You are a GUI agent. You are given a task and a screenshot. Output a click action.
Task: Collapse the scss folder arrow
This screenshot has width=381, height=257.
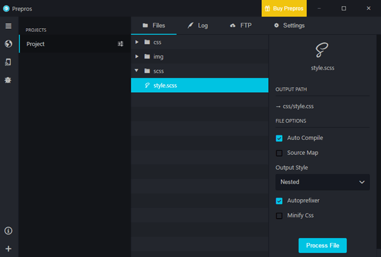pos(137,70)
